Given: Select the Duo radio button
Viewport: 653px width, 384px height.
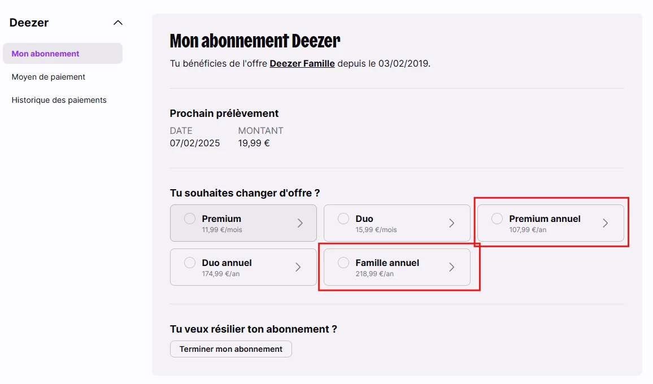Looking at the screenshot, I should click(343, 219).
